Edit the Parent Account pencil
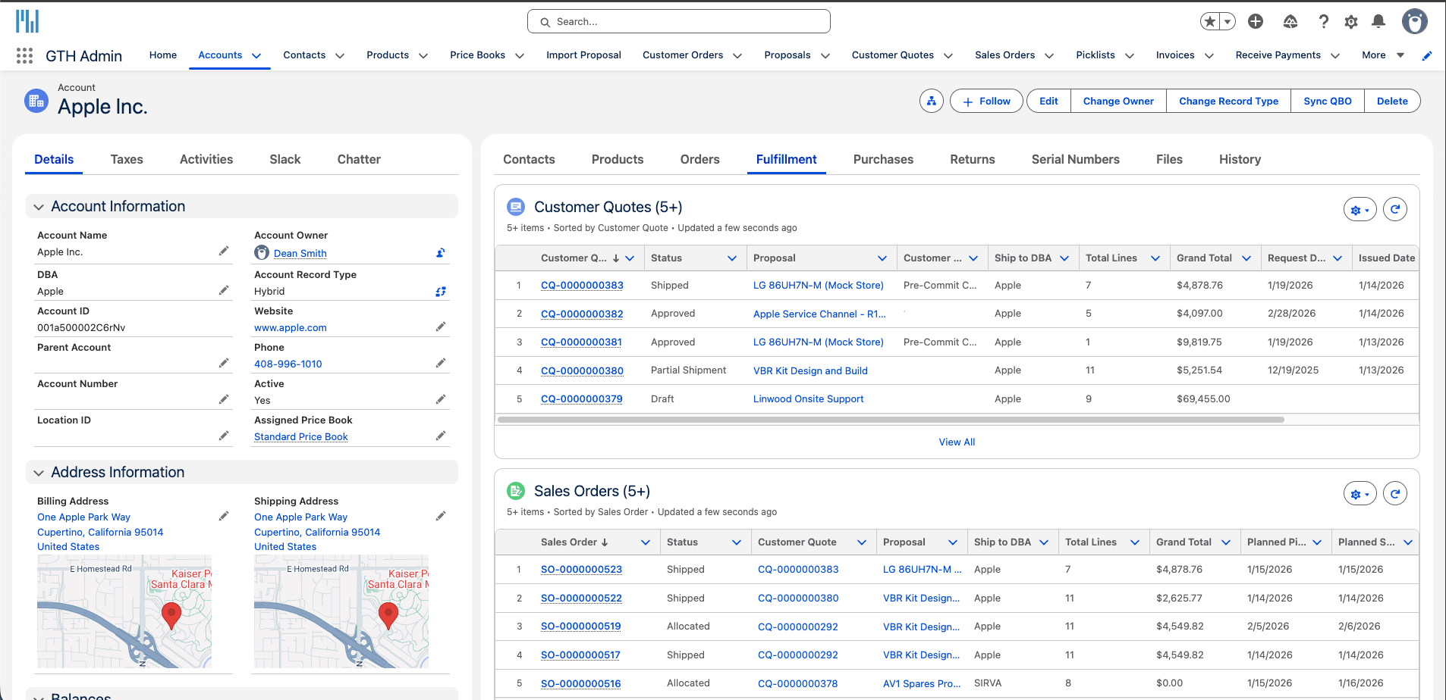Screen dimensions: 1446x700 tap(224, 363)
